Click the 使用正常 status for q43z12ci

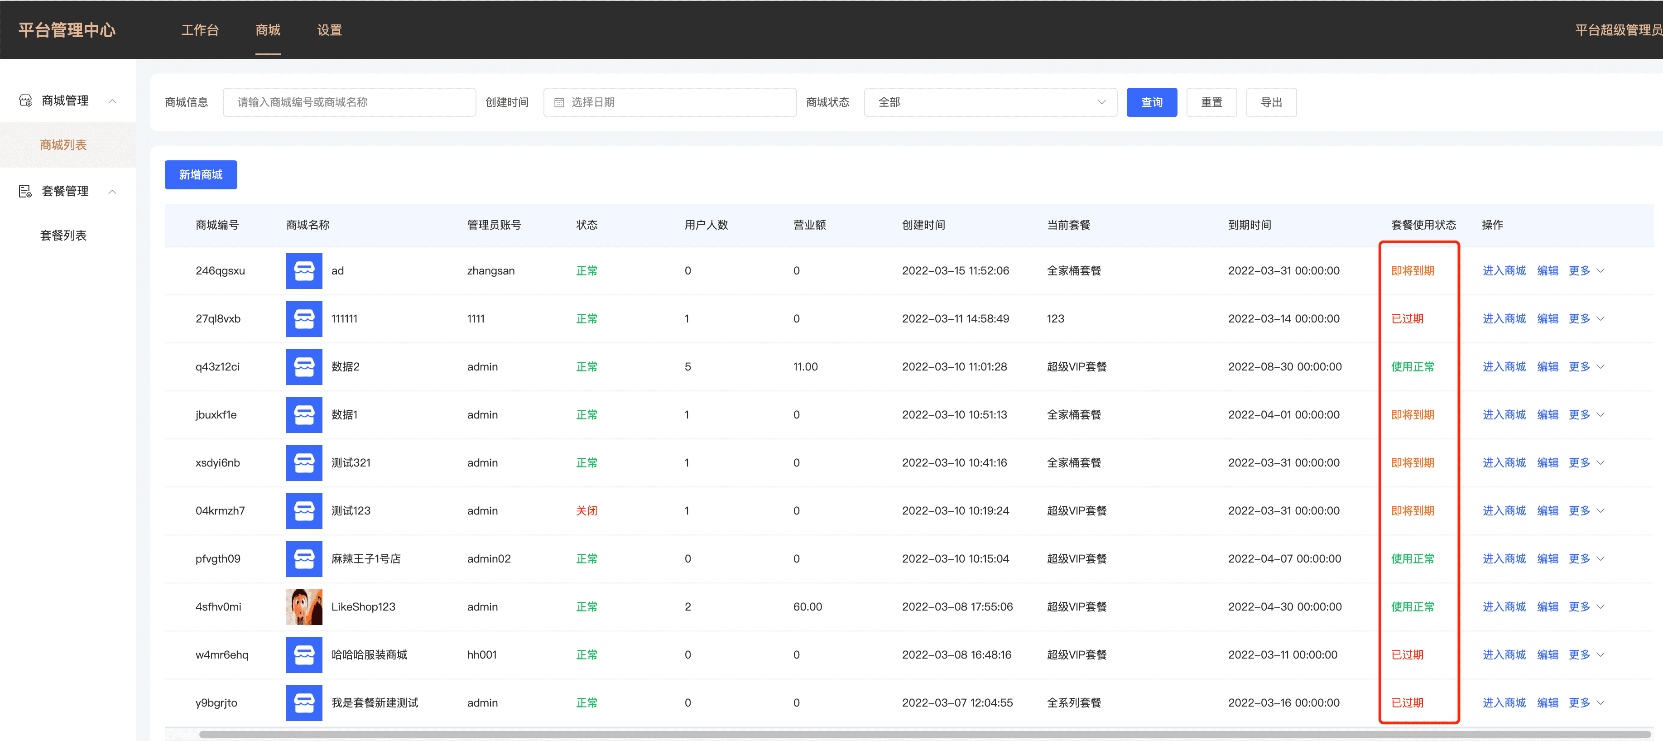point(1412,366)
